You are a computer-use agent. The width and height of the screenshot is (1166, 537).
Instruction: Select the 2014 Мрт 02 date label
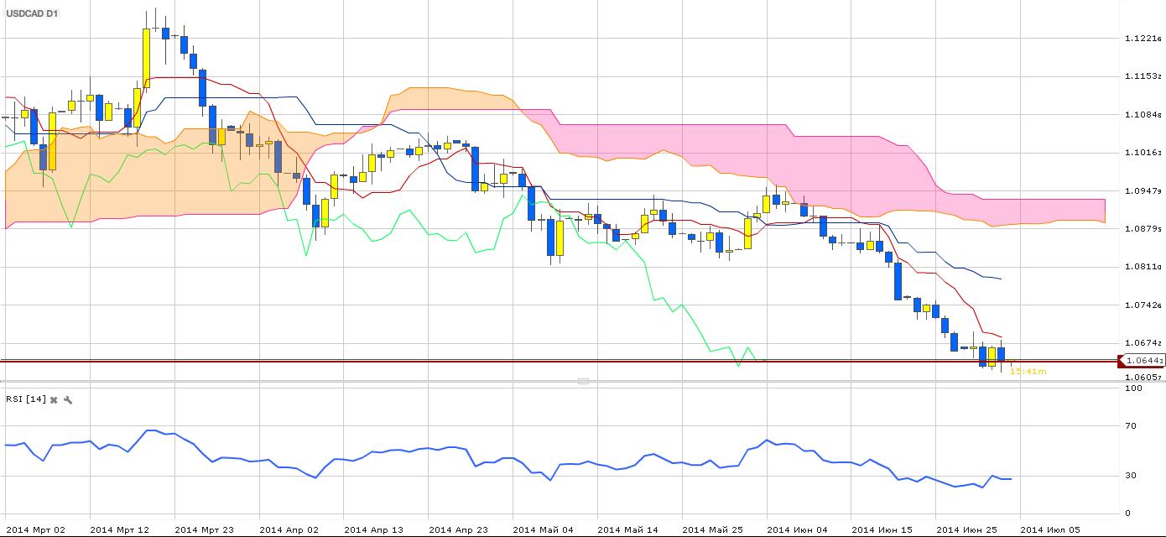pos(35,529)
